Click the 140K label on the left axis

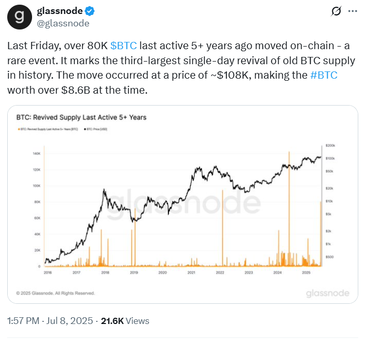click(37, 154)
